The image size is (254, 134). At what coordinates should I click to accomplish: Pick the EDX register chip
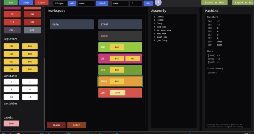pyautogui.click(x=30, y=54)
